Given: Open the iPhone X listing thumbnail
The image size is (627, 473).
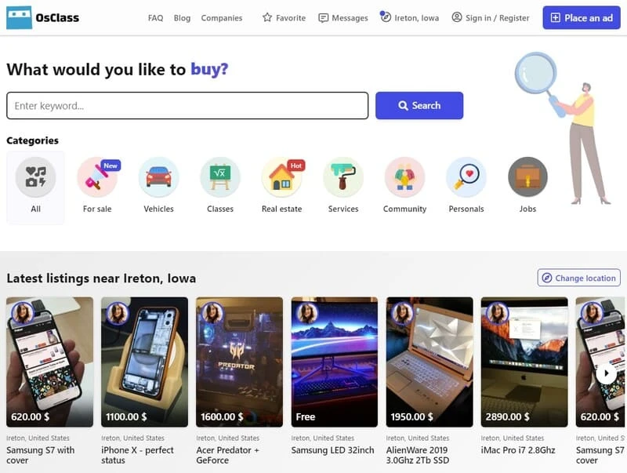Looking at the screenshot, I should pos(144,362).
